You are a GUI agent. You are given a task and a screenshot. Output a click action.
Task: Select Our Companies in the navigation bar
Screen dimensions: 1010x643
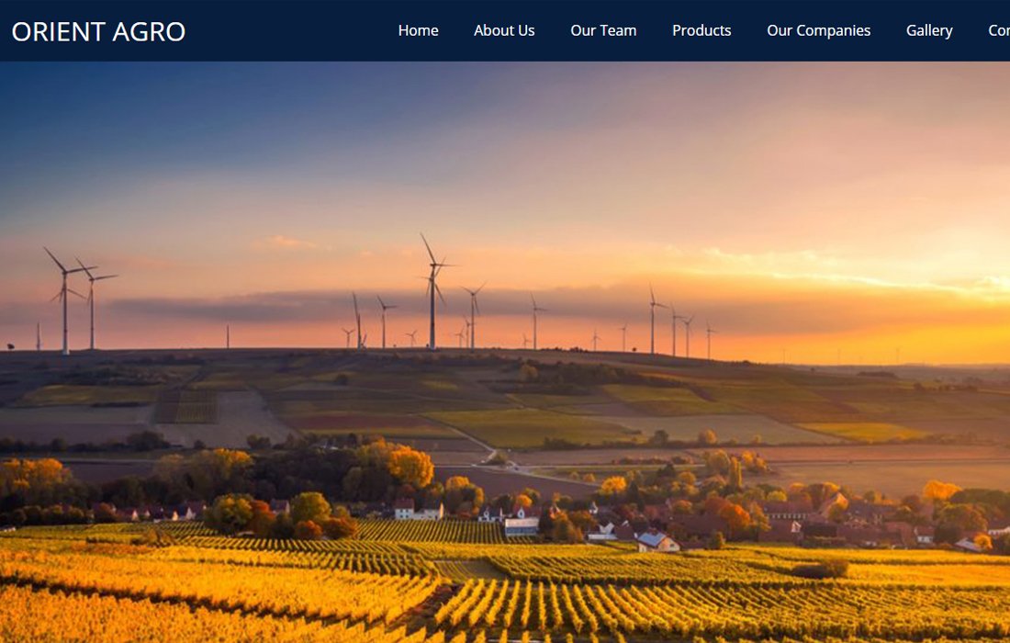[819, 30]
